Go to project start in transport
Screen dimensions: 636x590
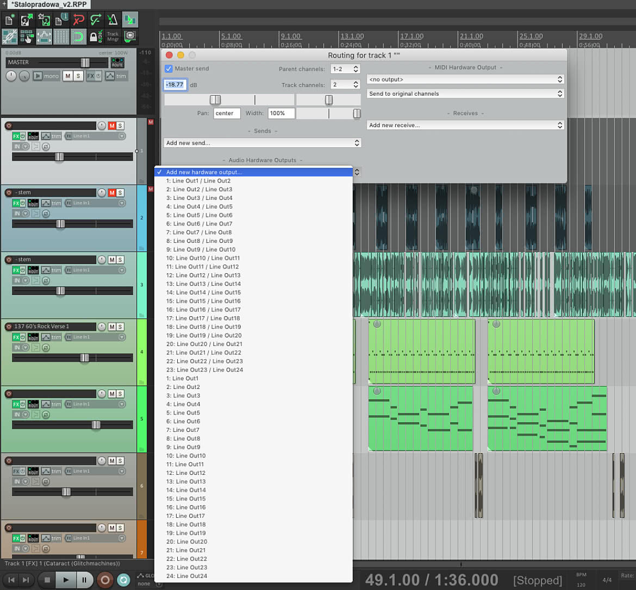pyautogui.click(x=11, y=580)
